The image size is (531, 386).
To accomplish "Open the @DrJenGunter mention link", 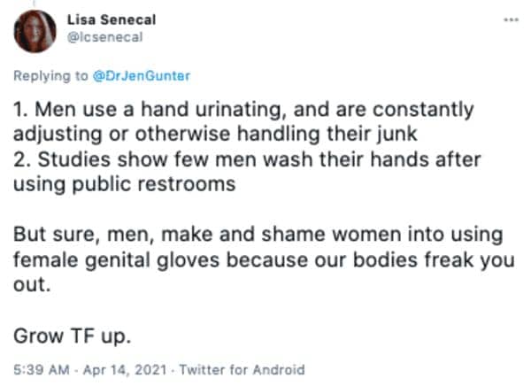I will [x=142, y=75].
